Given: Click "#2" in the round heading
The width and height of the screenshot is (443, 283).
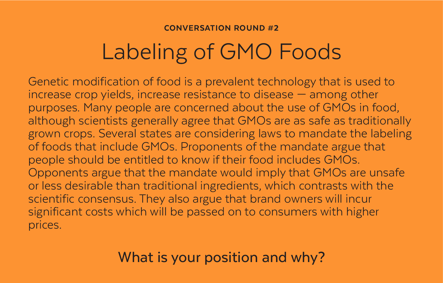Looking at the screenshot, I should click(273, 28).
